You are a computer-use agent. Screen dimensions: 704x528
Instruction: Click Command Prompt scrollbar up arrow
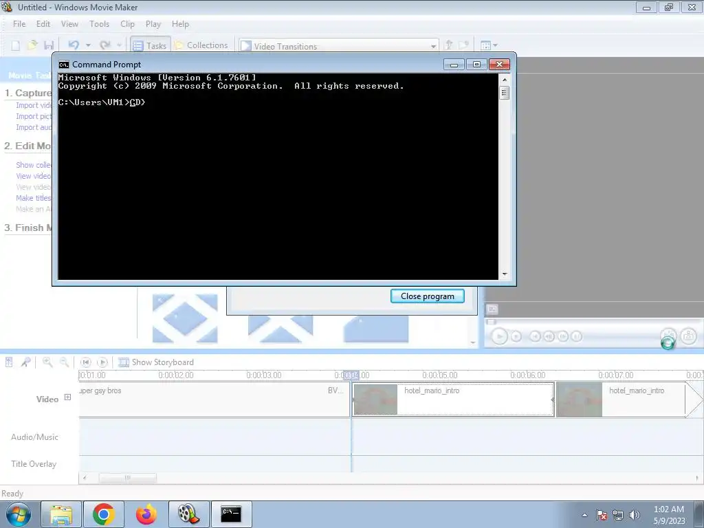click(x=505, y=80)
